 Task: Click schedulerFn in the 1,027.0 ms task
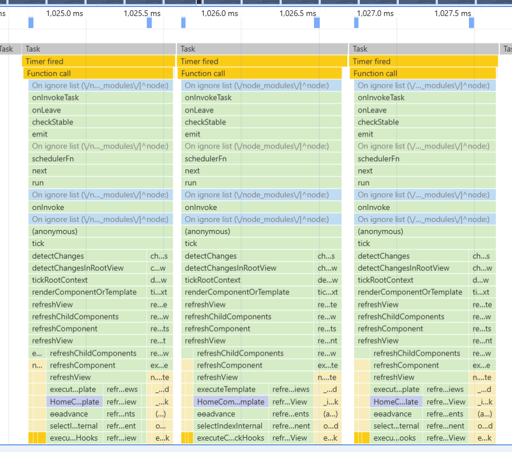[425, 159]
